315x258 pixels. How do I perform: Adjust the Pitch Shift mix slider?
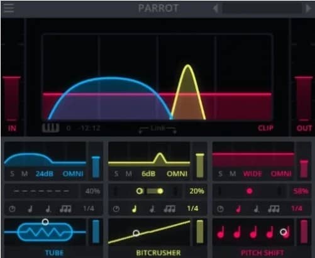(304, 232)
